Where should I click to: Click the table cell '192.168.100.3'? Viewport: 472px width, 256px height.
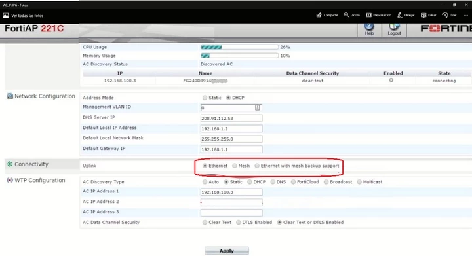pyautogui.click(x=120, y=81)
